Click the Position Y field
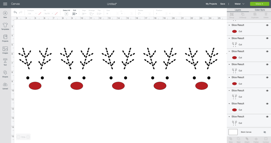The image size is (271, 143). tap(176, 14)
